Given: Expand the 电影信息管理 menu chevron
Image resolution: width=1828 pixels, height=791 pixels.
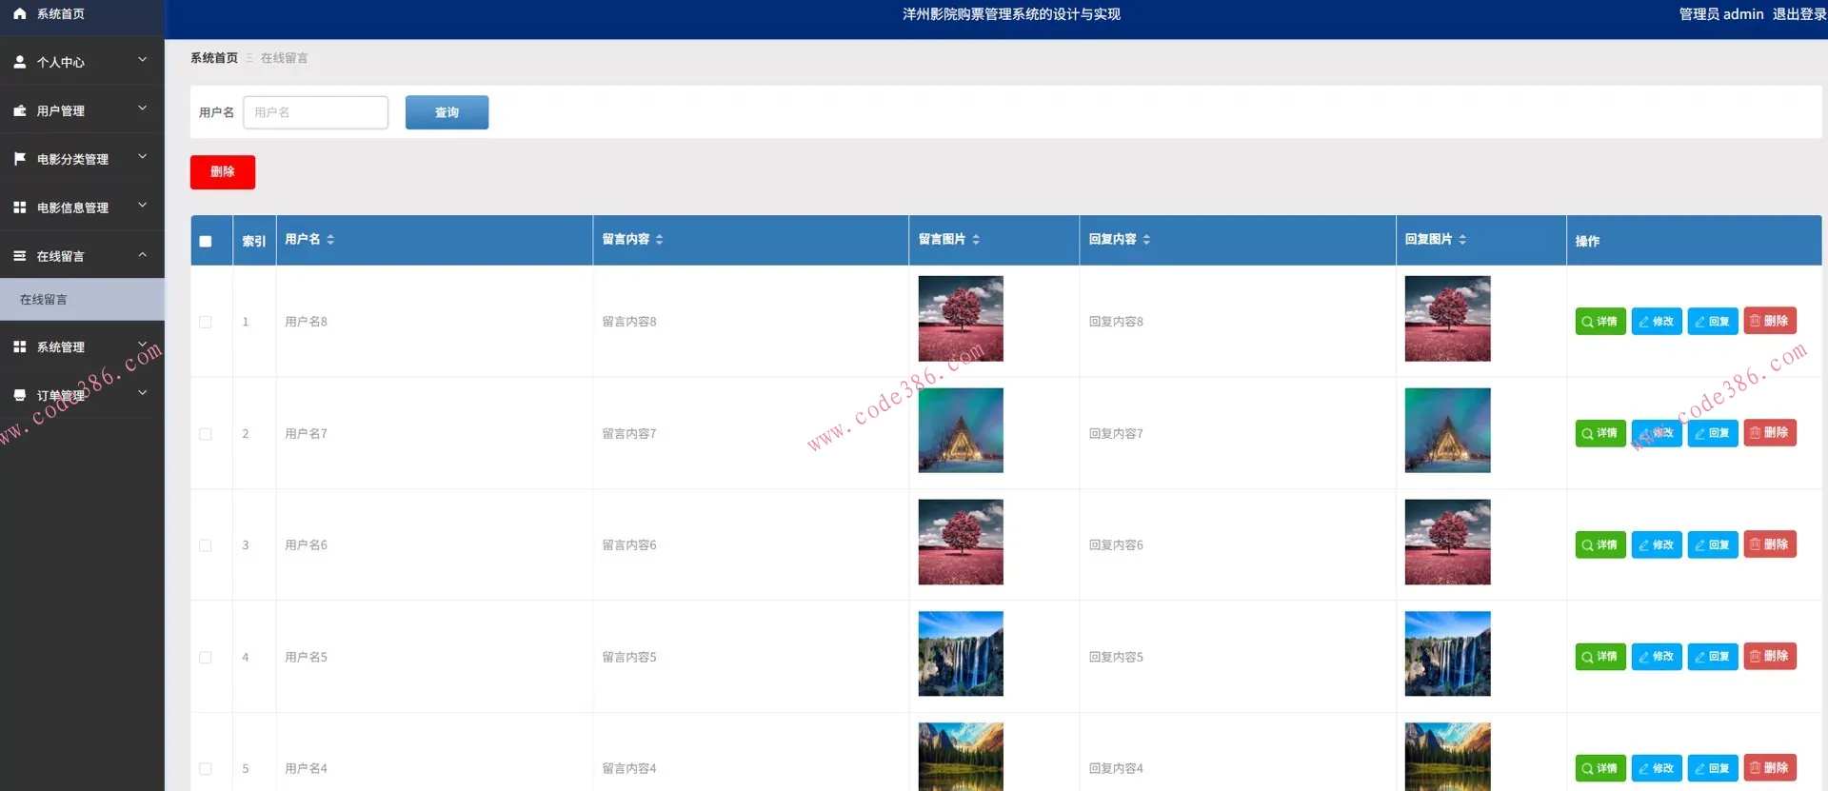Looking at the screenshot, I should coord(143,206).
